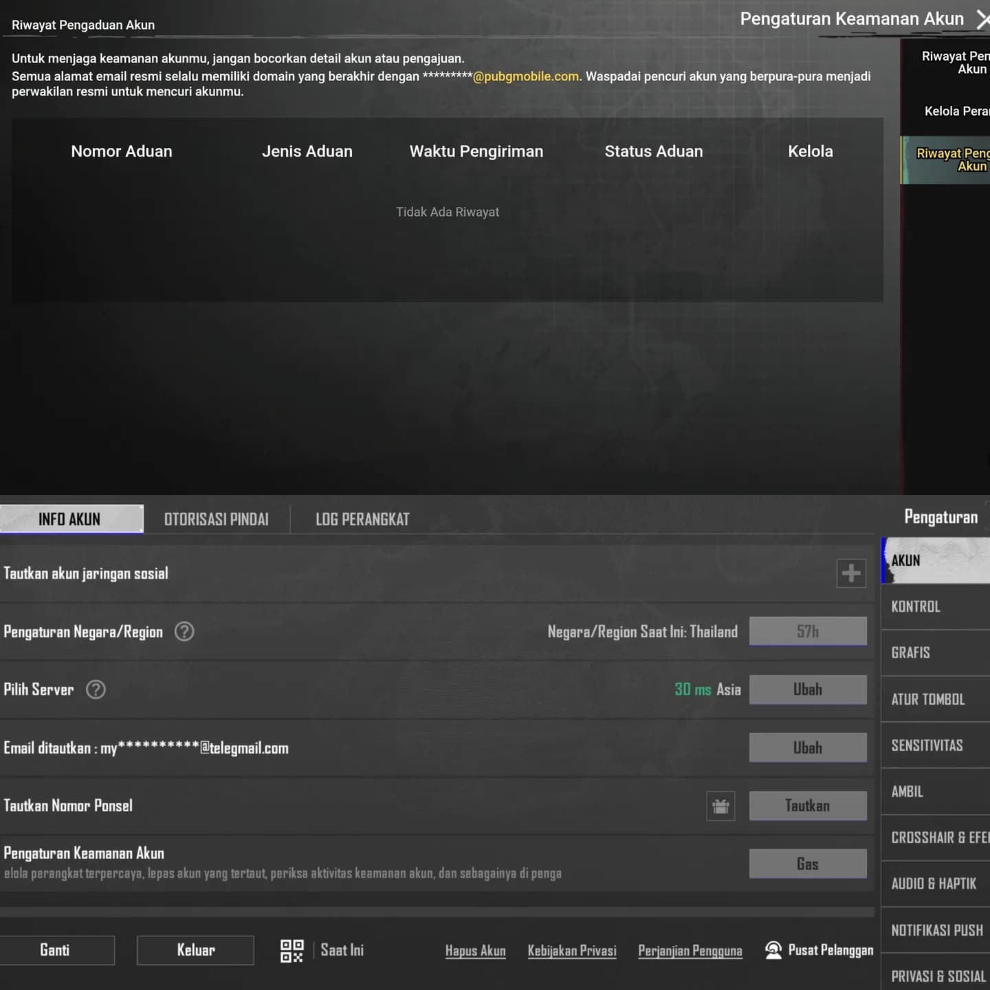
Task: Switch to the INFO AKUN tab
Action: tap(71, 519)
